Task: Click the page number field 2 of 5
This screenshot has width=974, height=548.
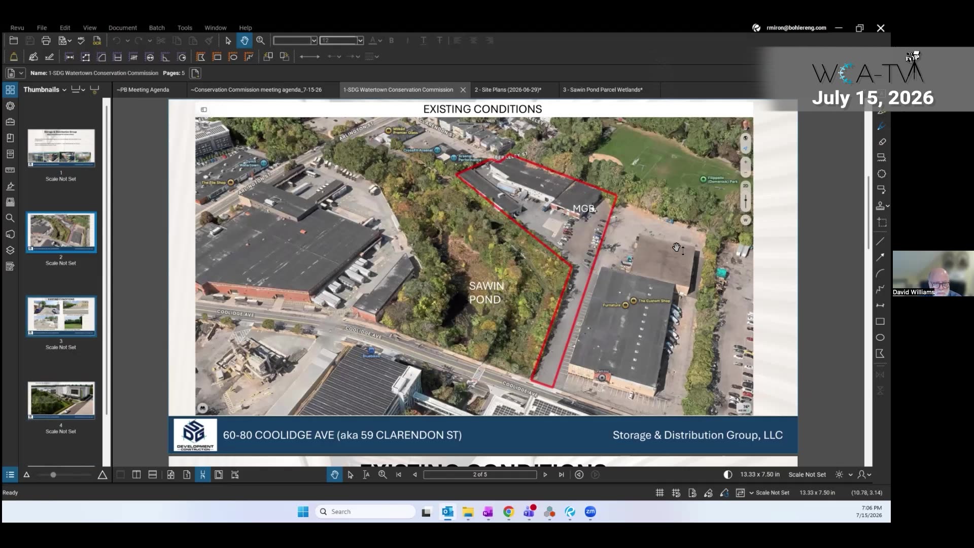Action: [x=480, y=475]
